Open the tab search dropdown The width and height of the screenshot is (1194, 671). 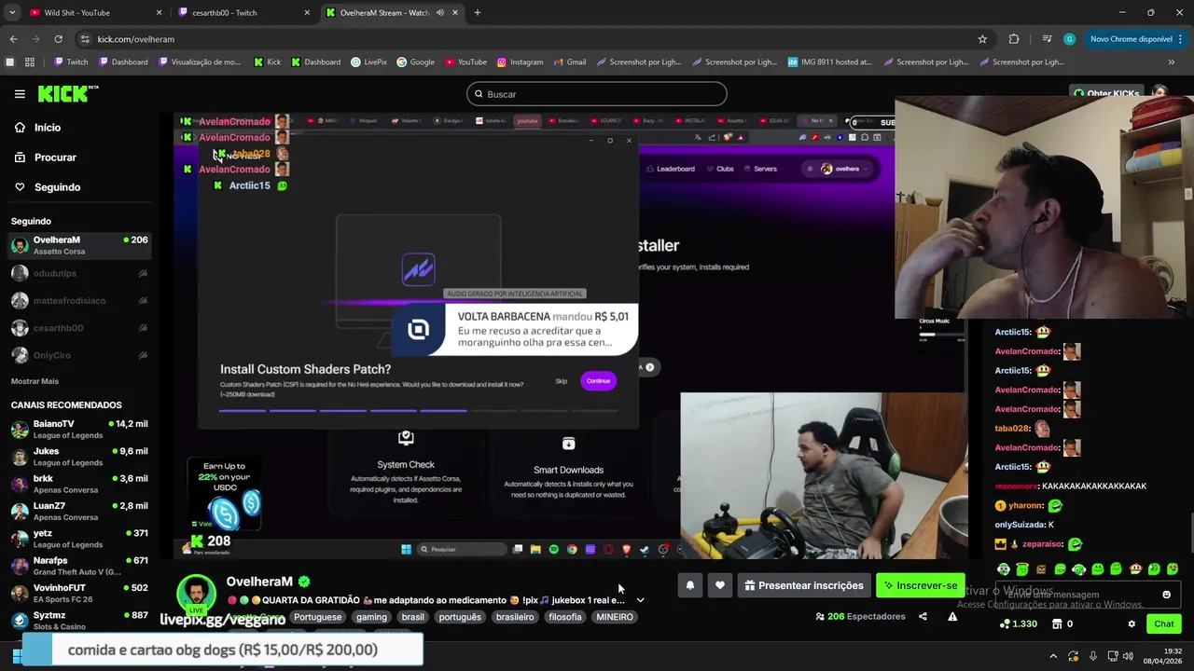[12, 13]
